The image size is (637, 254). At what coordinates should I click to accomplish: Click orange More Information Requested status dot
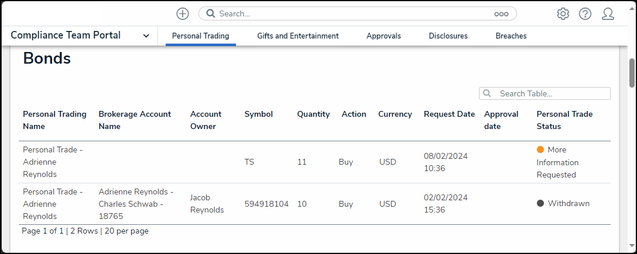click(540, 149)
